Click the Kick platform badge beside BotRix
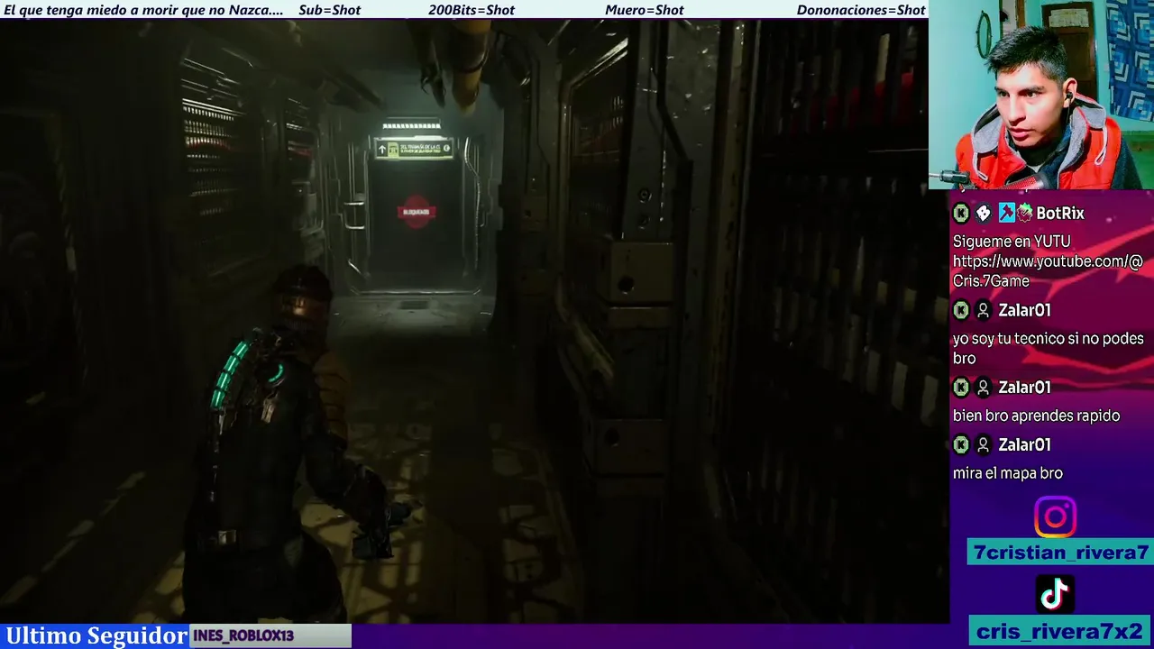This screenshot has height=649, width=1154. coord(961,214)
